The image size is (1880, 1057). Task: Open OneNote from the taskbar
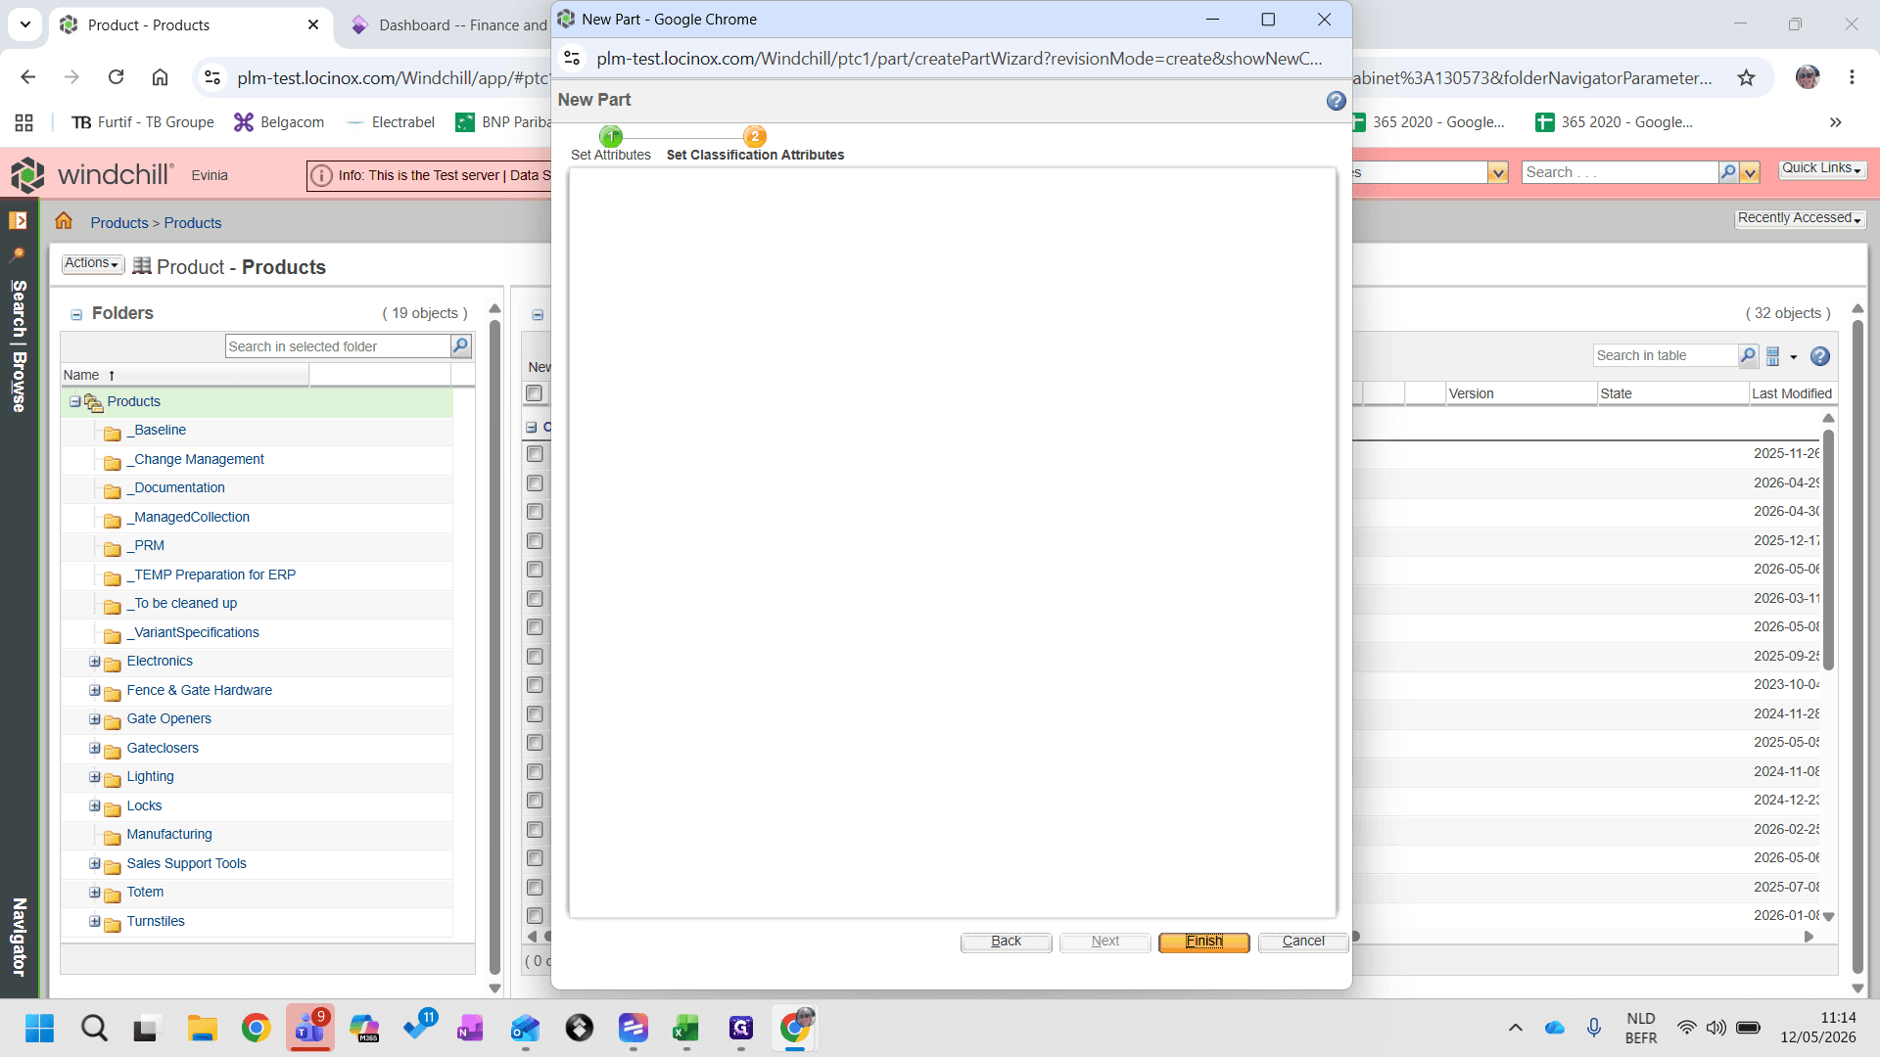tap(470, 1028)
